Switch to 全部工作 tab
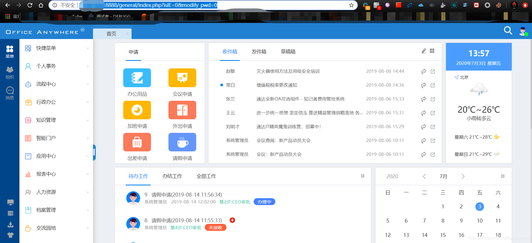Viewport: 532px width, 243px height. pyautogui.click(x=206, y=176)
